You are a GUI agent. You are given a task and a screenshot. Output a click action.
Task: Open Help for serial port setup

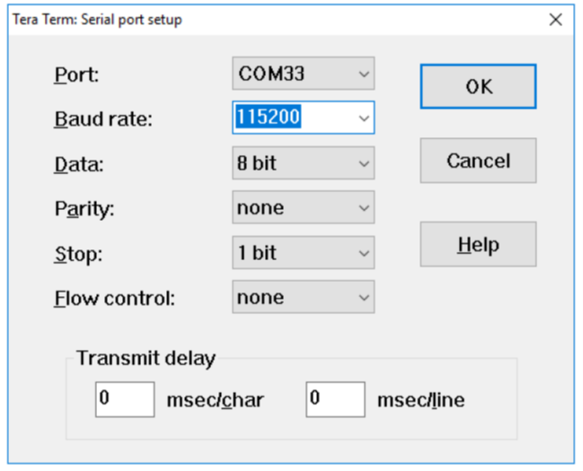(478, 244)
